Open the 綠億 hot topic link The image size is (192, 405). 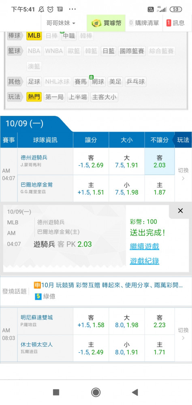[49, 296]
